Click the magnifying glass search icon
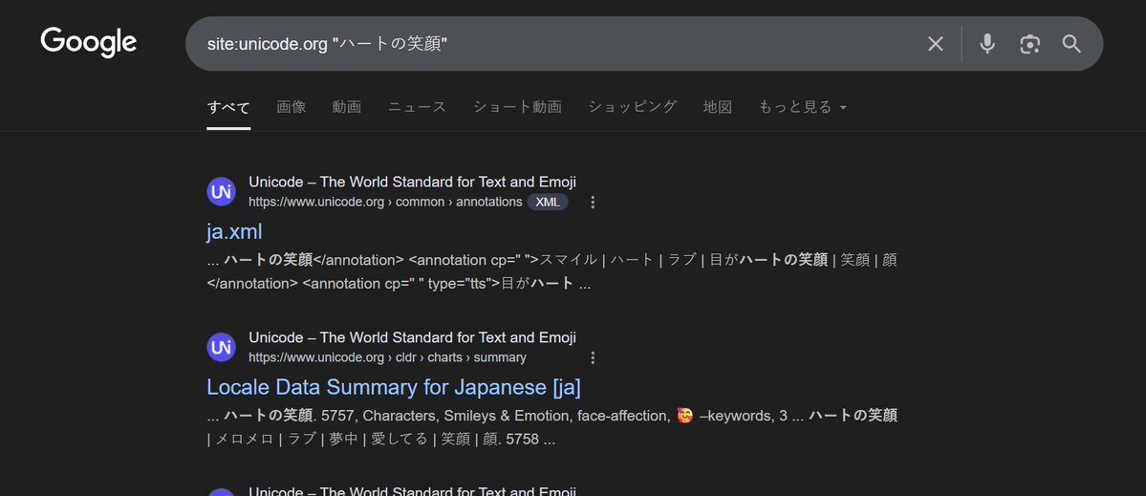 1071,44
